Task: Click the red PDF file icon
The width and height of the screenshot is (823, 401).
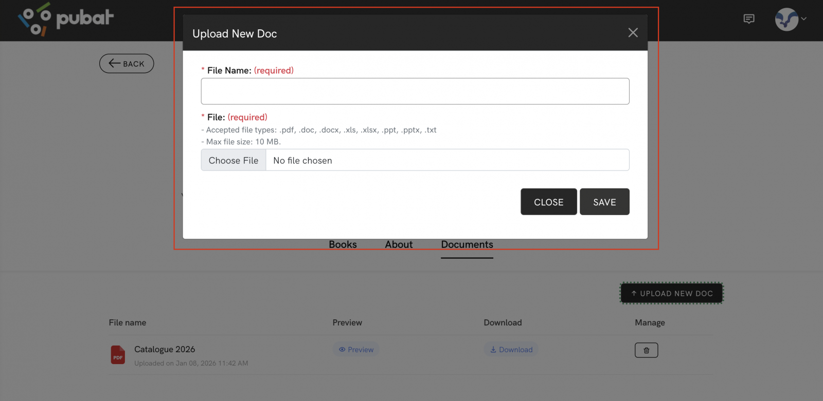Action: click(x=118, y=355)
